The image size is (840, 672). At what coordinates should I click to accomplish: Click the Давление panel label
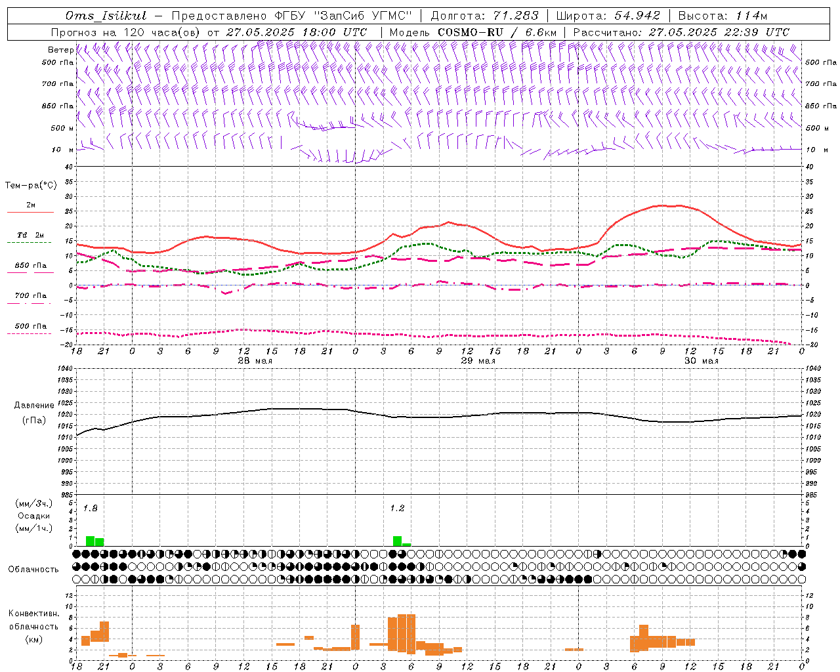(x=34, y=406)
